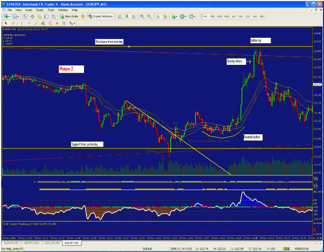Switch chart to line chart type
Viewport: 324px width, 252px height.
tap(134, 16)
